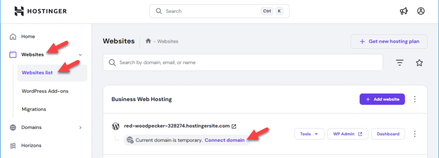
Task: Click the Business Web Hosting heading
Action: pyautogui.click(x=141, y=99)
